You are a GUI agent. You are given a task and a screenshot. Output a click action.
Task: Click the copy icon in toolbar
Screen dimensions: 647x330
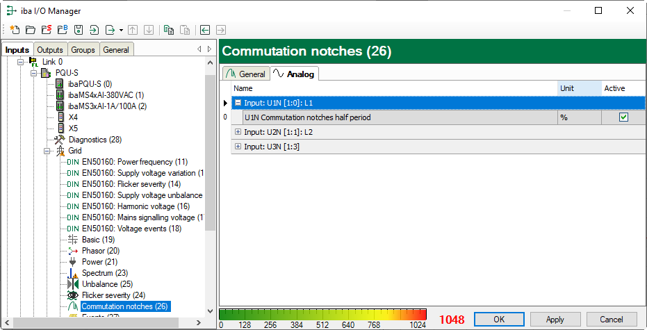[x=168, y=30]
